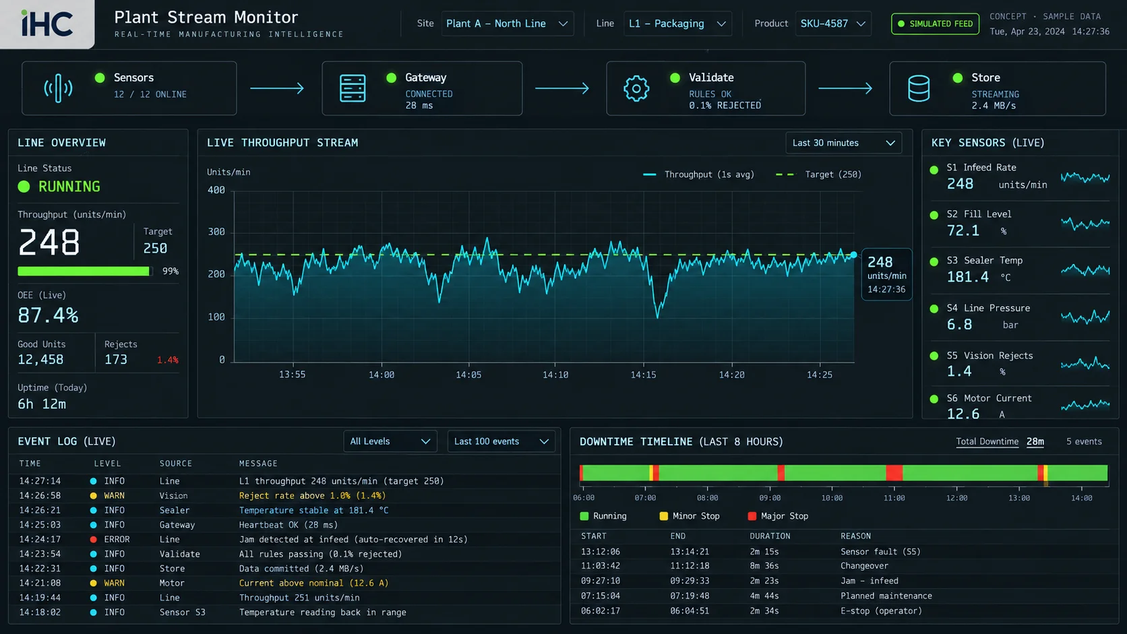This screenshot has height=634, width=1127.
Task: Click the TIME column header in event log
Action: [x=30, y=464]
